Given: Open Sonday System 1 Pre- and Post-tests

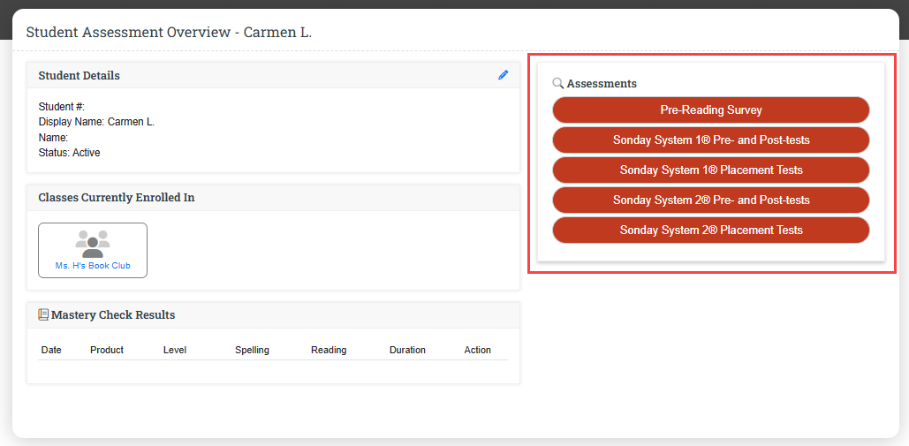Looking at the screenshot, I should point(710,140).
